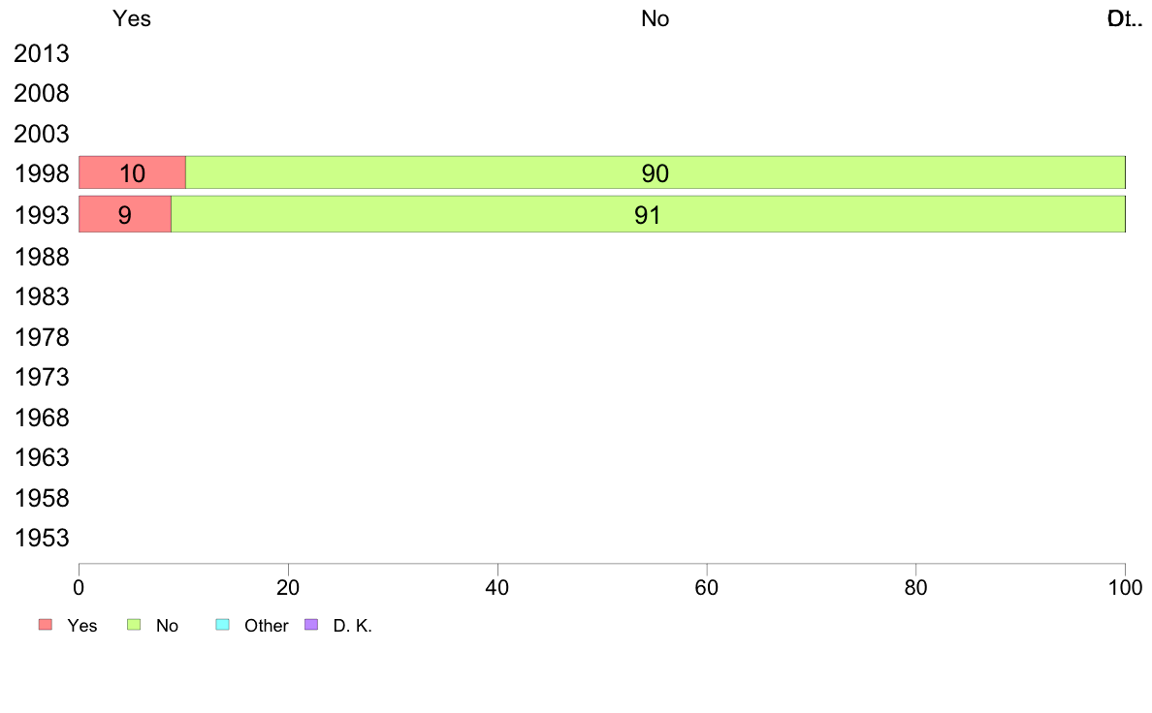
Task: Select the 1998 green No bar segment
Action: 655,172
